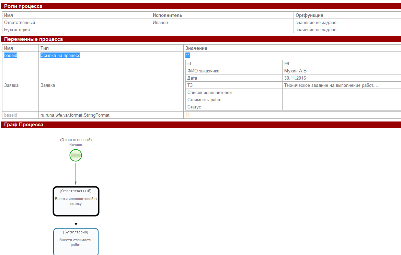The image size is (401, 255).
Task: Click the greyed baseid variable name
Action: (11, 115)
